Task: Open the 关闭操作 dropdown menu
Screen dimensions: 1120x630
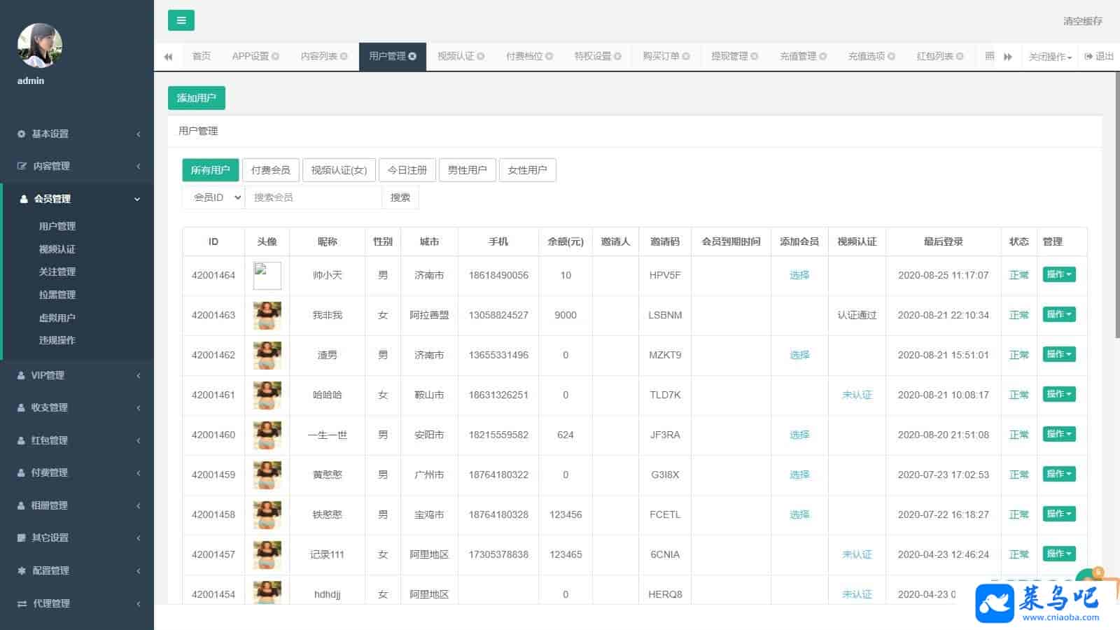Action: [x=1050, y=57]
